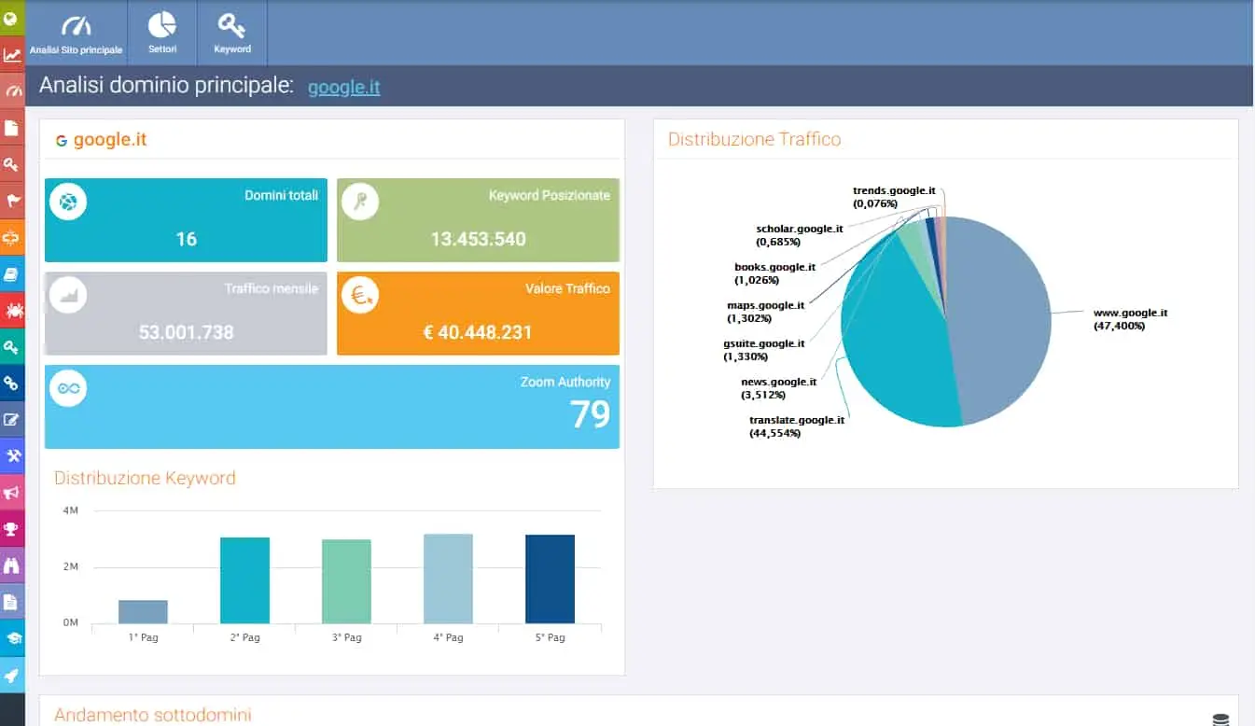
Task: Click the megaphone sidebar icon
Action: coord(12,492)
